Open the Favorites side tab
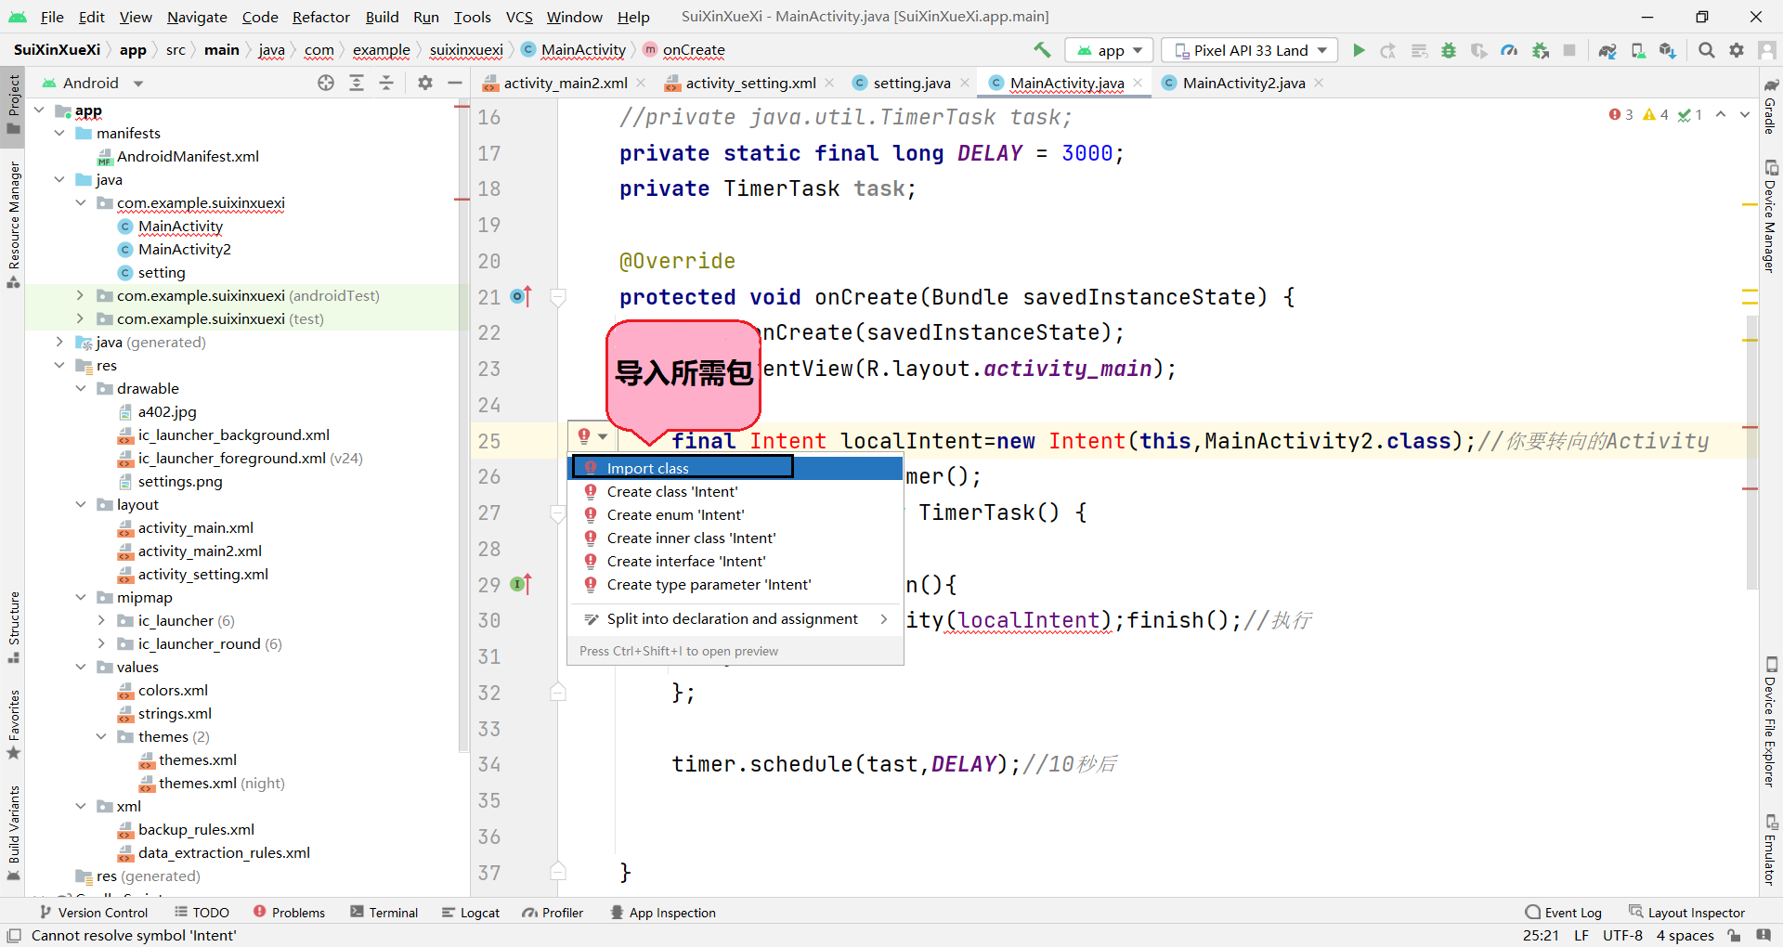This screenshot has height=947, width=1783. [13, 725]
